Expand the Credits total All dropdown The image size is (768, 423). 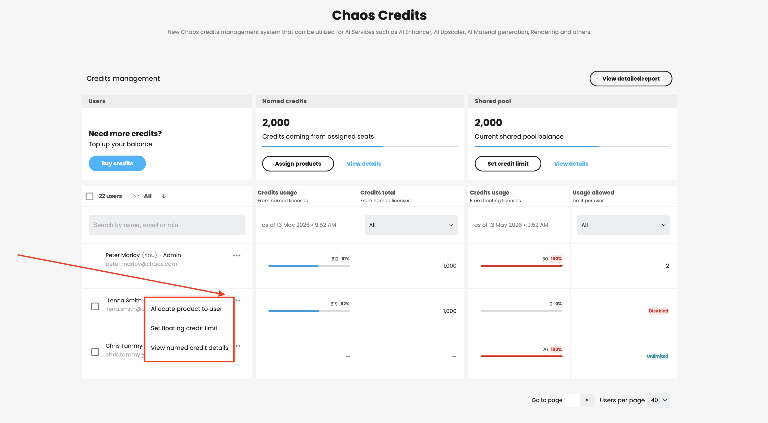(x=411, y=225)
